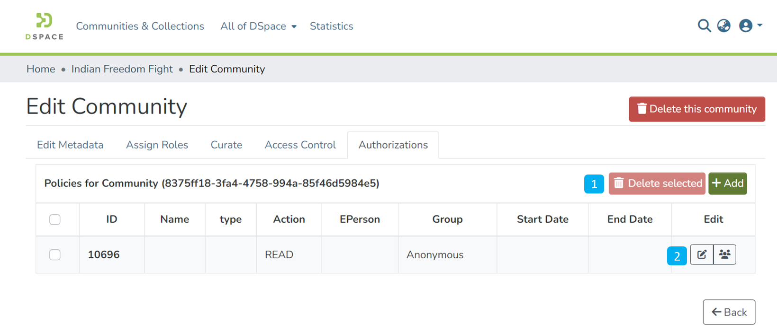Toggle the select-all policies checkbox

pos(55,219)
